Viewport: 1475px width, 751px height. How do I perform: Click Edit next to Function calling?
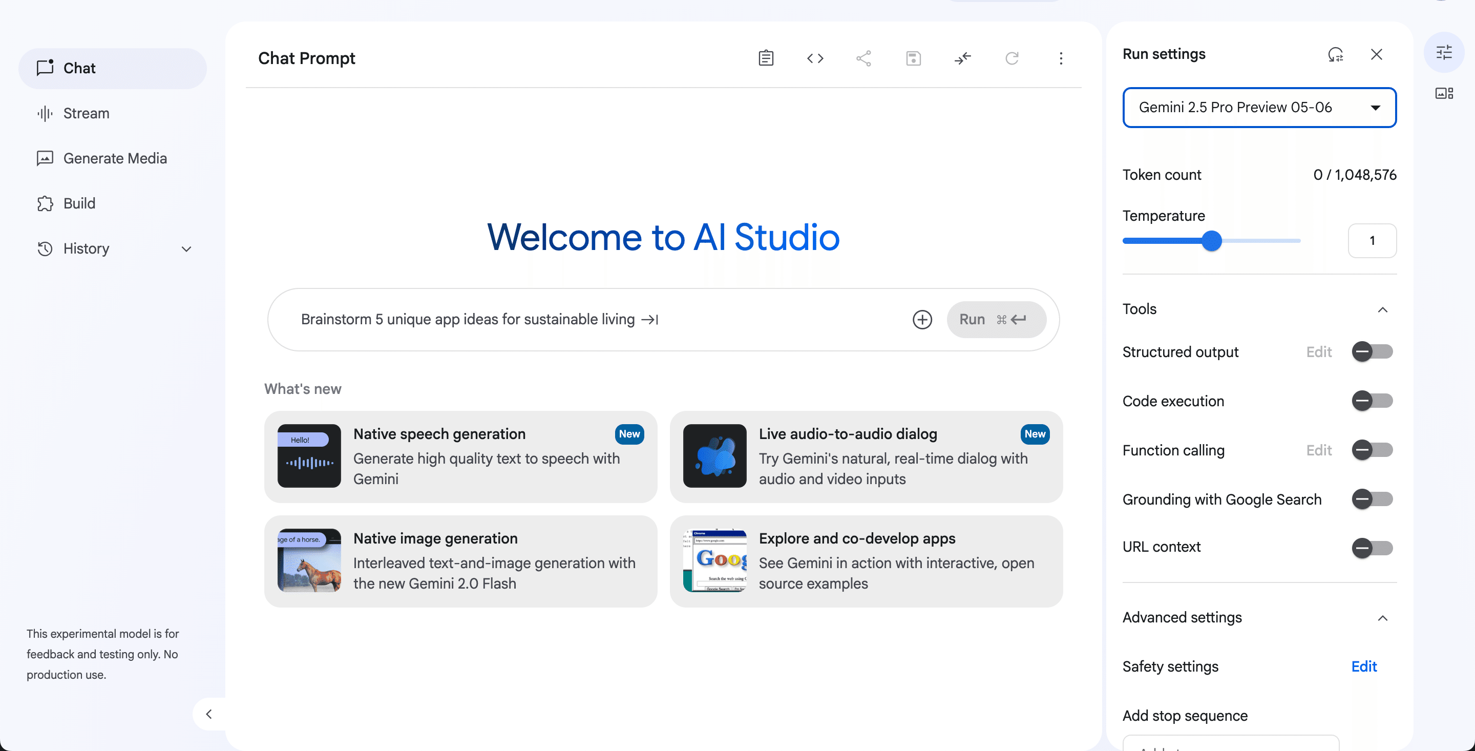tap(1319, 450)
